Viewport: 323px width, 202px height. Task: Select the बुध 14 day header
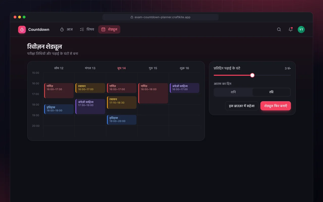coord(122,68)
